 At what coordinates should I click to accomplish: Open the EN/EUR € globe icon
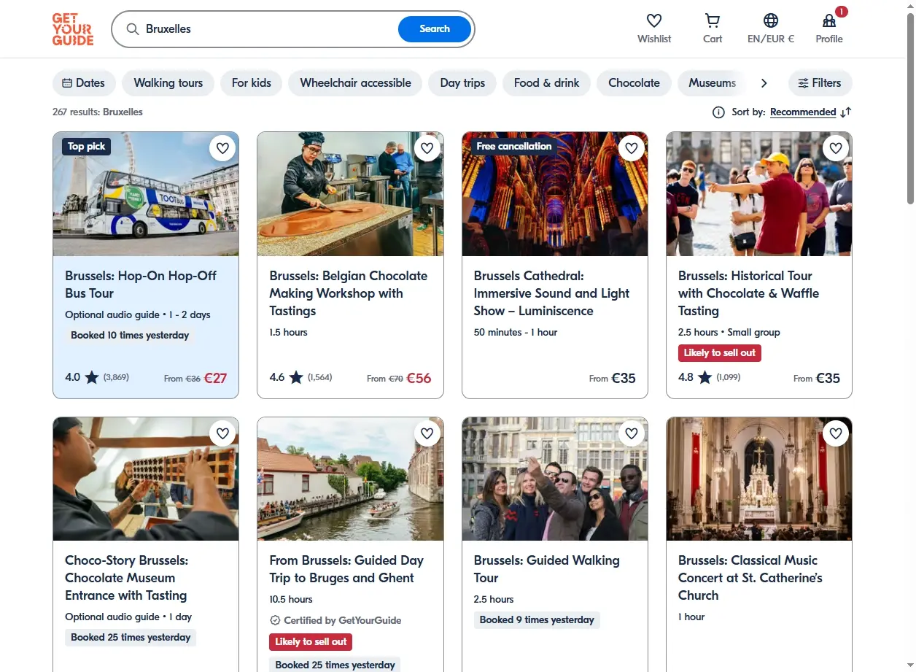coord(771,20)
